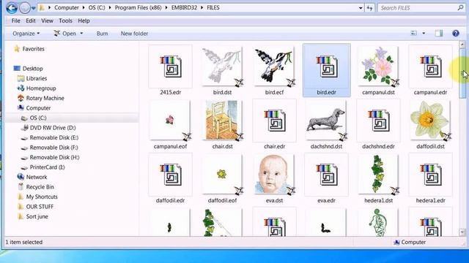Select the hedera1.edr file icon

click(x=430, y=175)
